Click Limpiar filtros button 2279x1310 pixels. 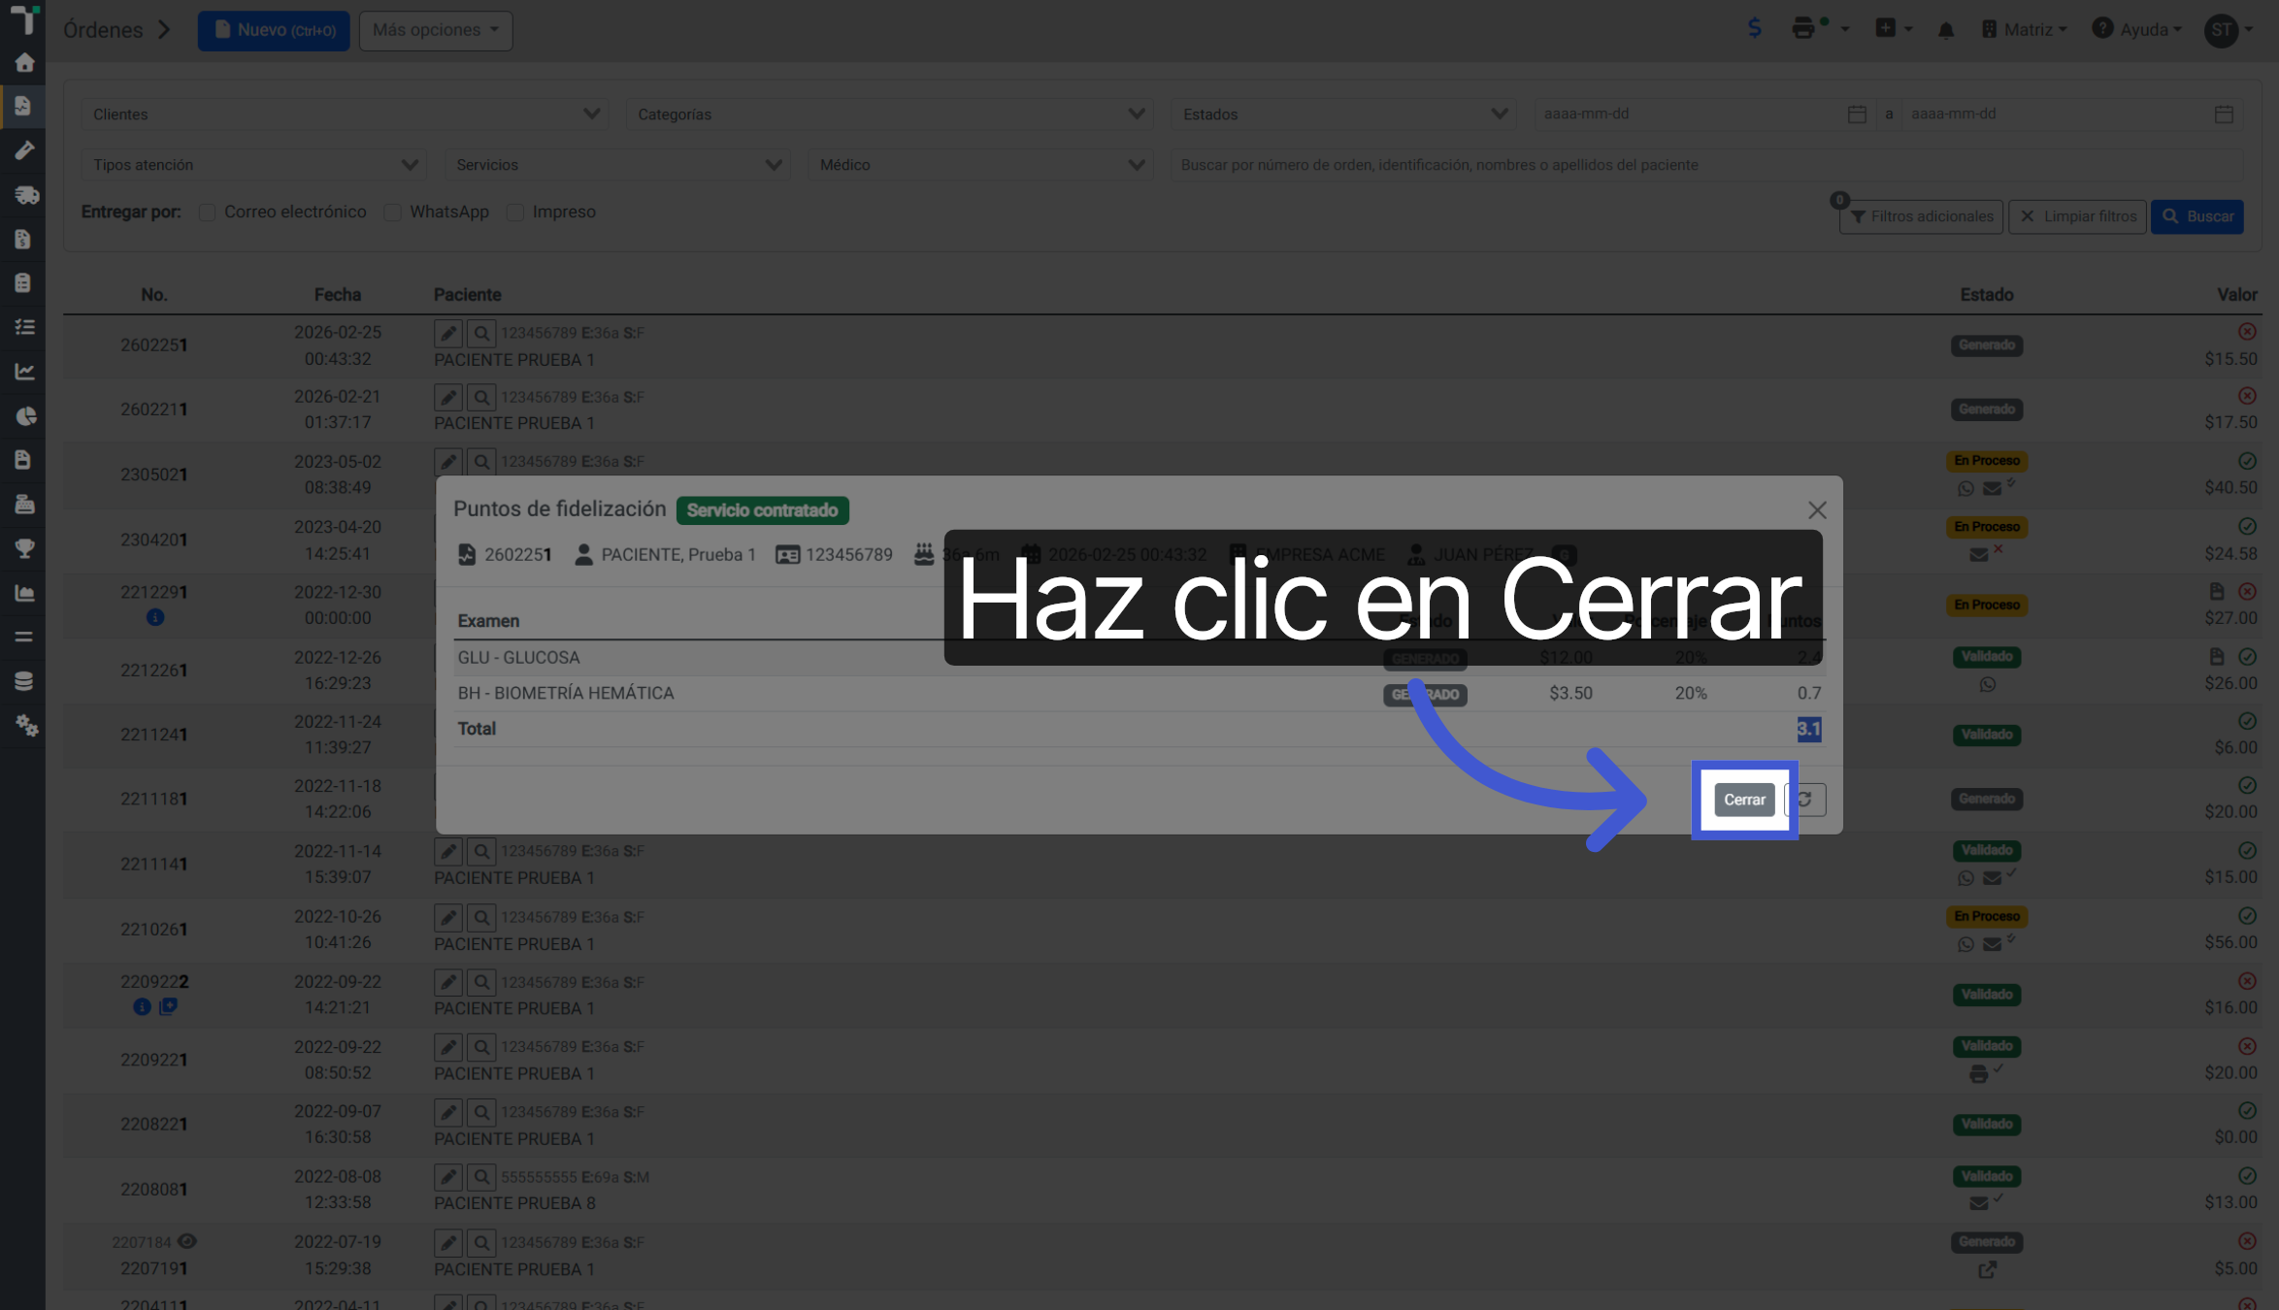[2077, 216]
